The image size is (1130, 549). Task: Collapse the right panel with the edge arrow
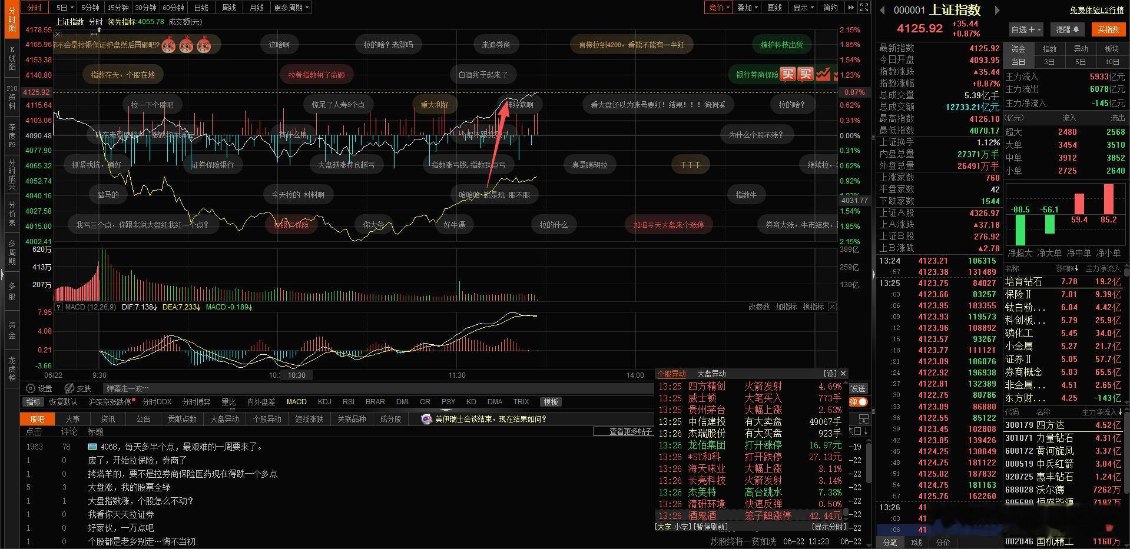873,274
